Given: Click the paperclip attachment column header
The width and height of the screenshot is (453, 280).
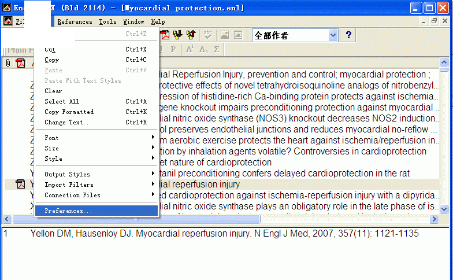Looking at the screenshot, I should [8, 62].
